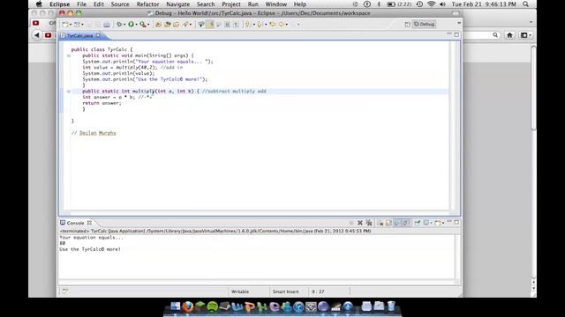The height and width of the screenshot is (317, 565).
Task: Click the External Tools run icon
Action: 143,24
